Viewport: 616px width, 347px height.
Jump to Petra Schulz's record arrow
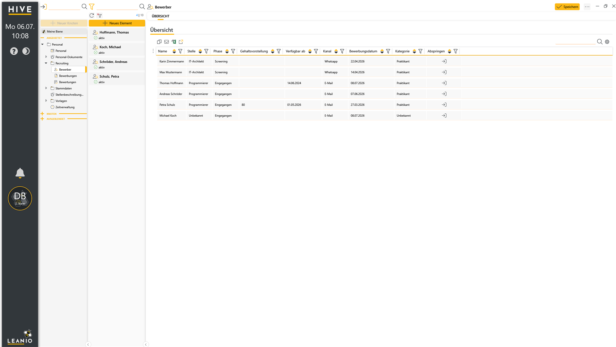coord(444,105)
